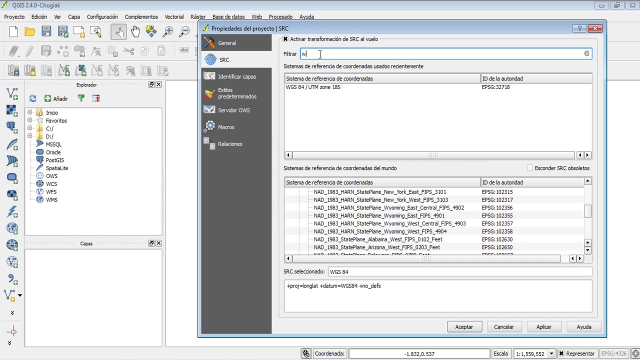This screenshot has height=360, width=640.
Task: Click Add PostGIS layer elephant icon
Action: [x=12, y=127]
